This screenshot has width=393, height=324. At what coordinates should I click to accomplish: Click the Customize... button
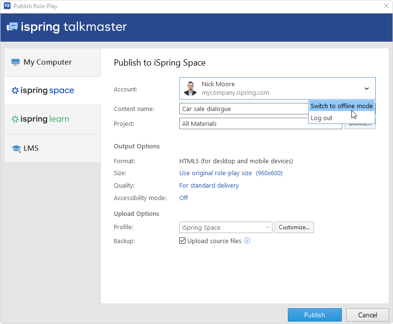click(x=294, y=227)
